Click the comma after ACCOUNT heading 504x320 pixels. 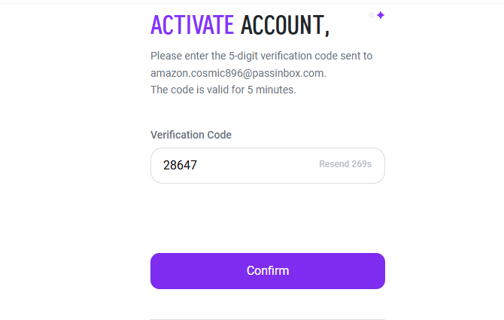(327, 32)
